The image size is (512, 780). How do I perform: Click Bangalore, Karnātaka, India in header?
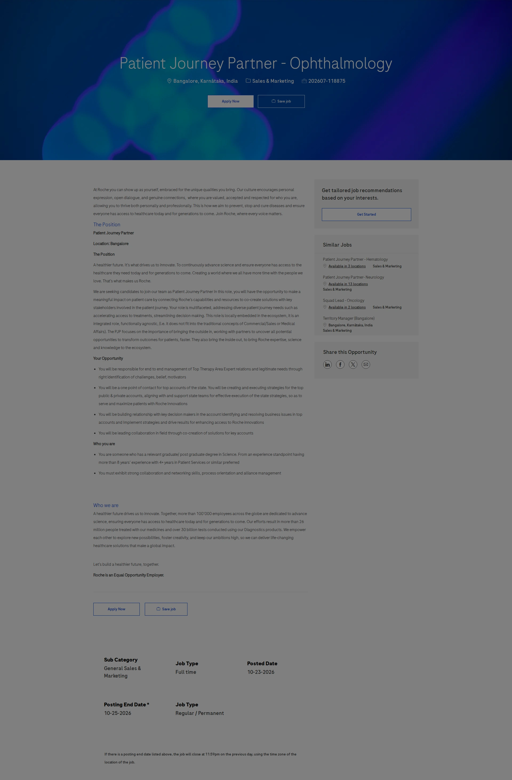(205, 81)
